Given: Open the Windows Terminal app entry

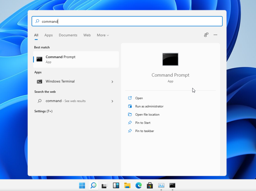Looking at the screenshot, I should point(60,81).
